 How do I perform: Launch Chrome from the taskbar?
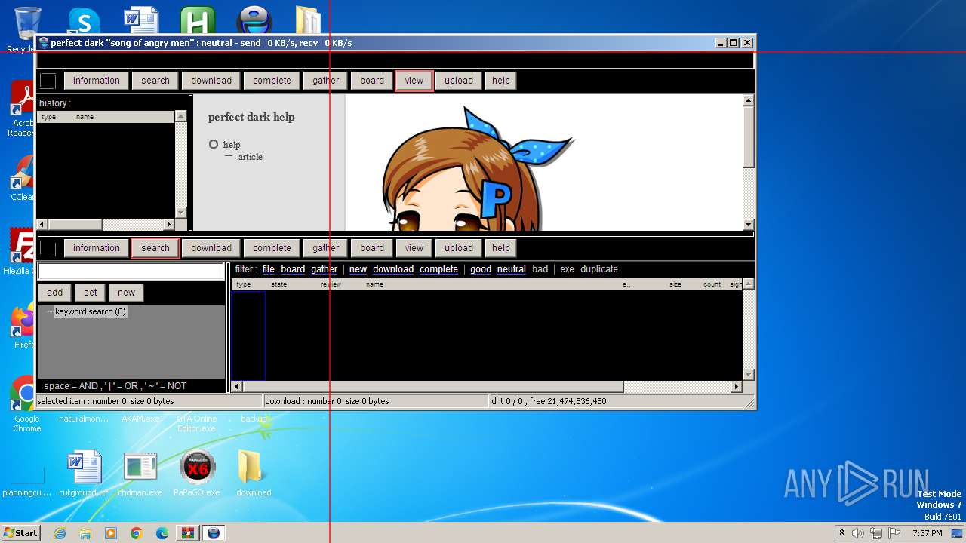pos(137,533)
